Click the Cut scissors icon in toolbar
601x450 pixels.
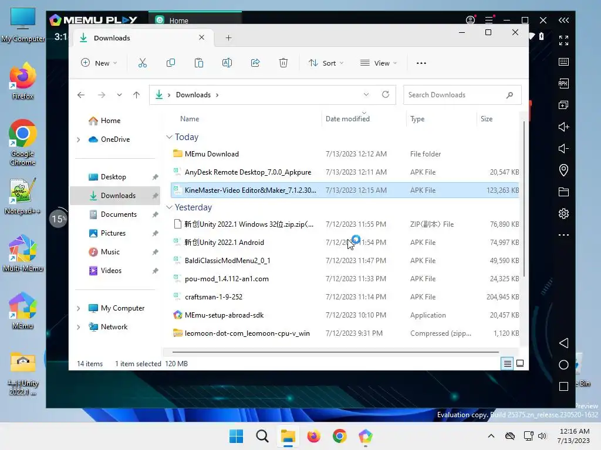[143, 63]
